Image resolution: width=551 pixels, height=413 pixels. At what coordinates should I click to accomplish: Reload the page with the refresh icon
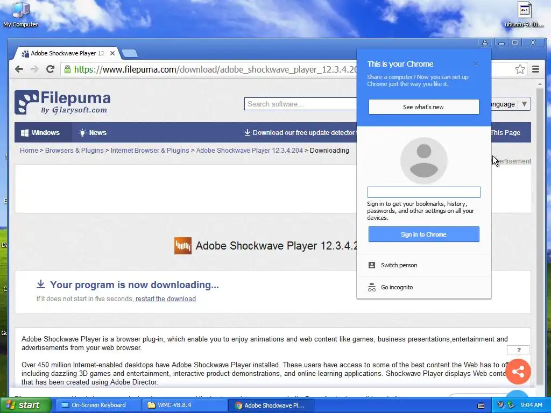coord(50,69)
